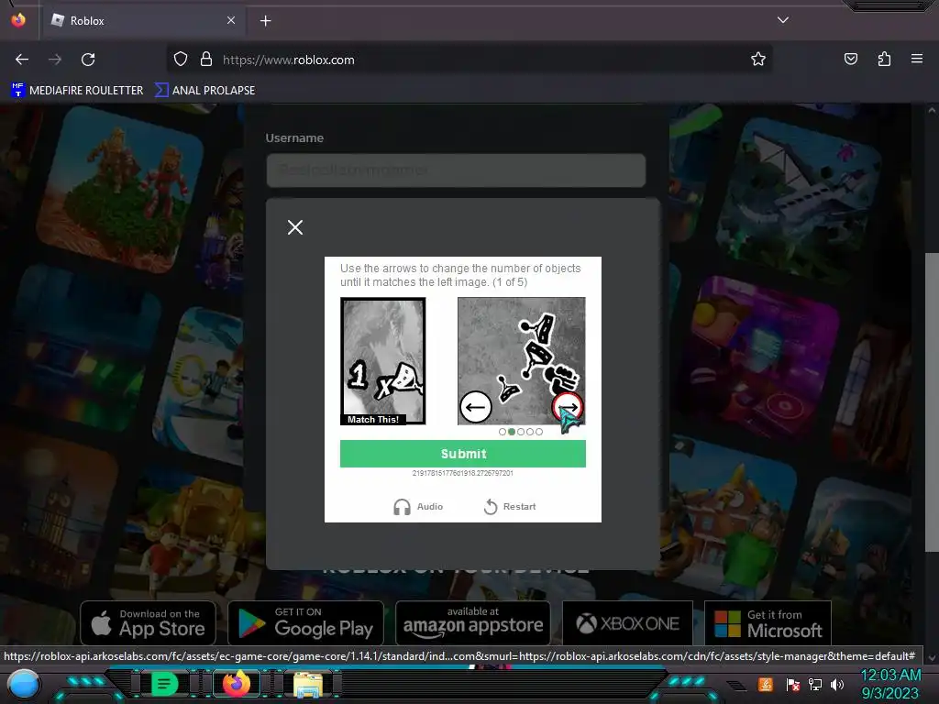Select the Roblox tab
The image size is (939, 704).
[142, 21]
